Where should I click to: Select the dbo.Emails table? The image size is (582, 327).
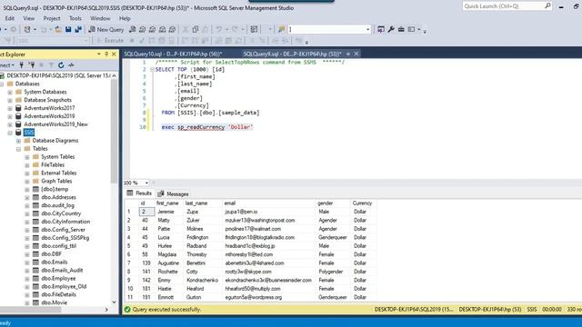(55, 263)
